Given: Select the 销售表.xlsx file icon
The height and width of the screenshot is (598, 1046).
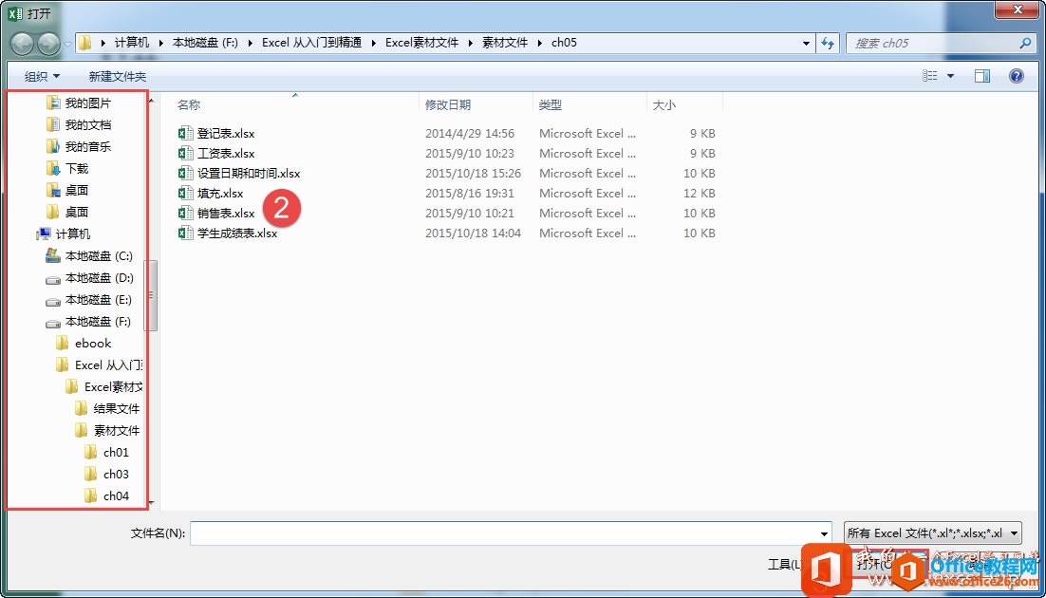Looking at the screenshot, I should pos(185,213).
